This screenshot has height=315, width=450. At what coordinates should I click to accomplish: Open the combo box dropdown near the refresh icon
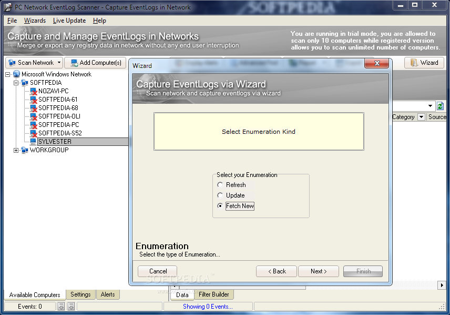[430, 106]
